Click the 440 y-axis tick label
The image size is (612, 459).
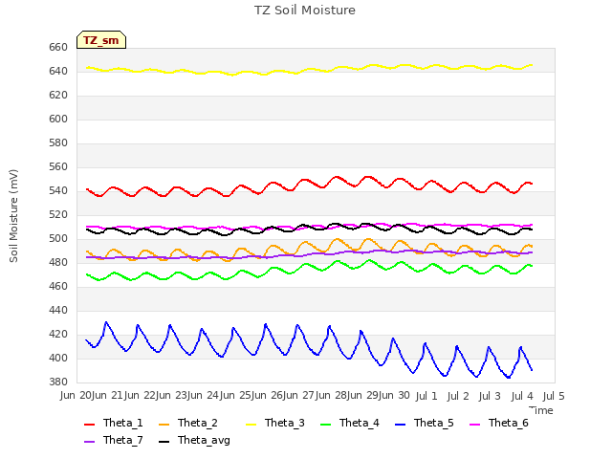coord(58,310)
